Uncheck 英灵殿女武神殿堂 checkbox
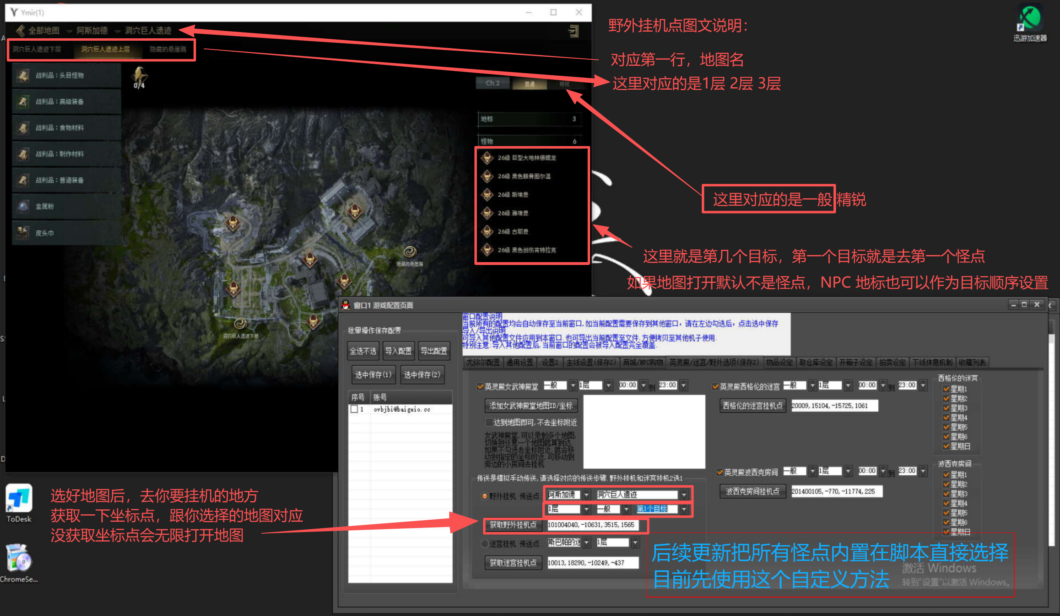Image resolution: width=1060 pixels, height=616 pixels. pos(479,386)
